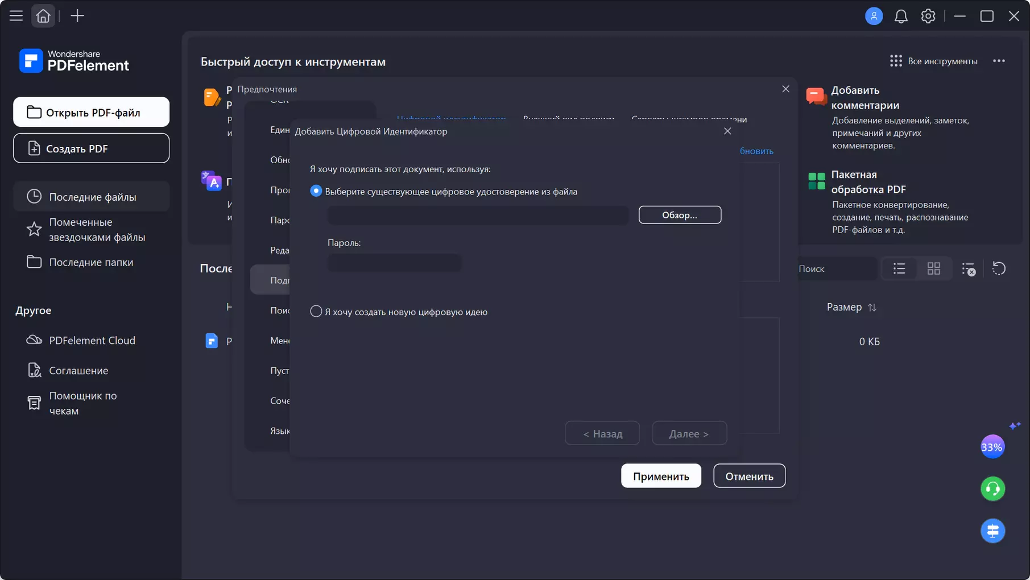Open the hamburger menu icon
1030x580 pixels.
16,16
